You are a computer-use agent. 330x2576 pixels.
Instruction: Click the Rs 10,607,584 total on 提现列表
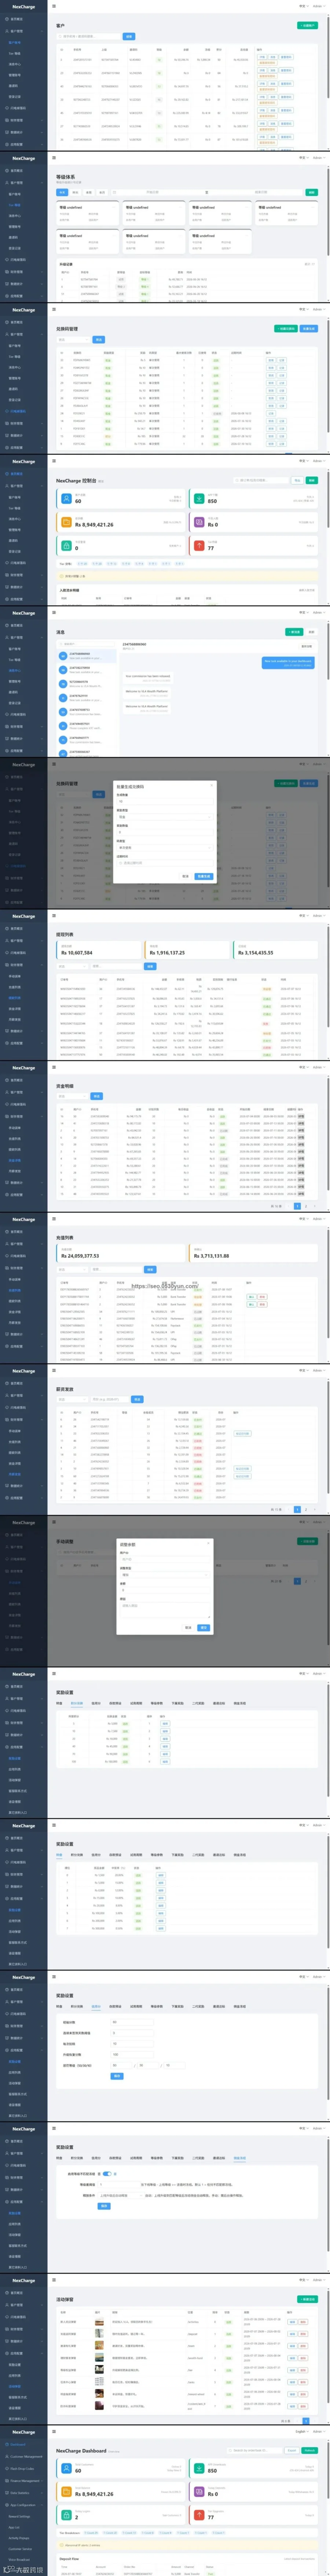77,953
